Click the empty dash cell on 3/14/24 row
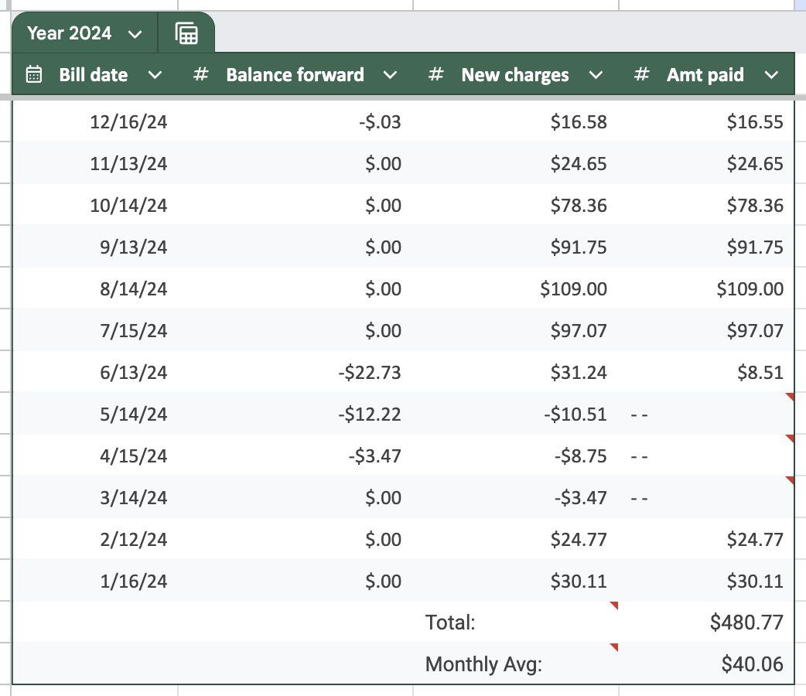The height and width of the screenshot is (696, 806). click(640, 497)
